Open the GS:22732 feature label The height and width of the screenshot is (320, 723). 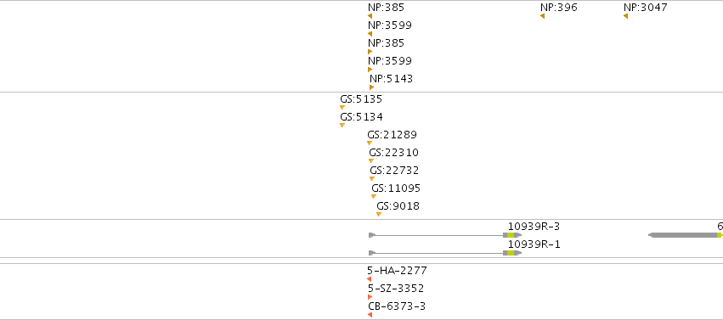[x=394, y=171]
